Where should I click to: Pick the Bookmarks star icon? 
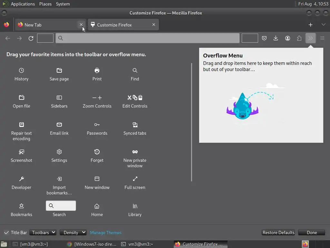pyautogui.click(x=22, y=206)
